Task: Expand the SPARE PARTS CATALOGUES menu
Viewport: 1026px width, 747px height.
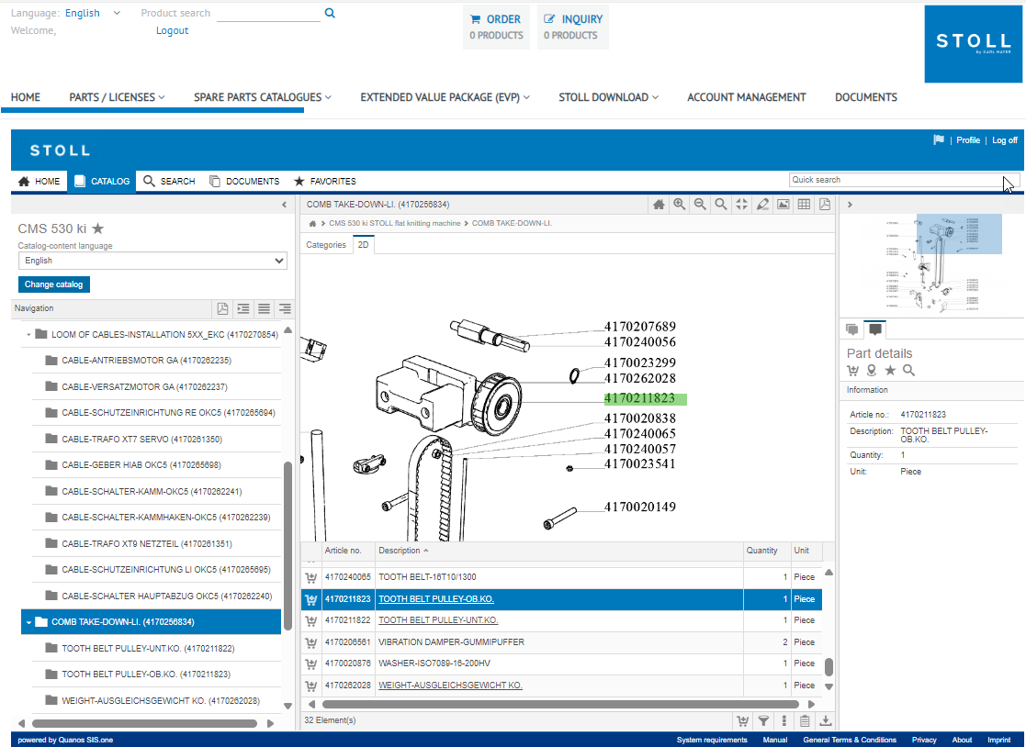Action: click(263, 97)
